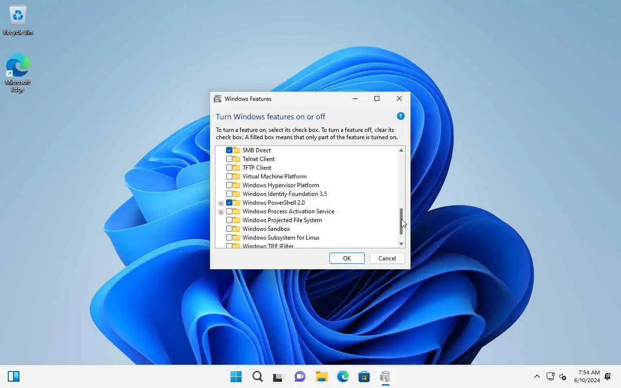Enable Windows Subsystem for Linux checkbox
621x388 pixels.
coord(229,238)
